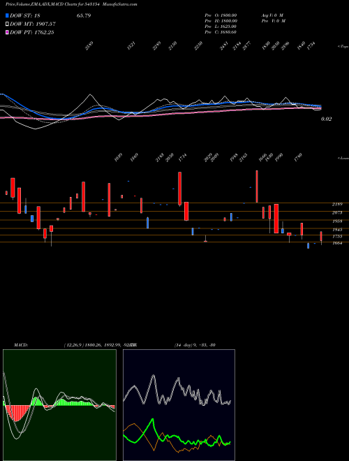Screen dimensions: 349x461
Task: Click the chart title 'Price,Volume,EMA,ADX,MACD Charts for 543154'
Action: pos(52,4)
